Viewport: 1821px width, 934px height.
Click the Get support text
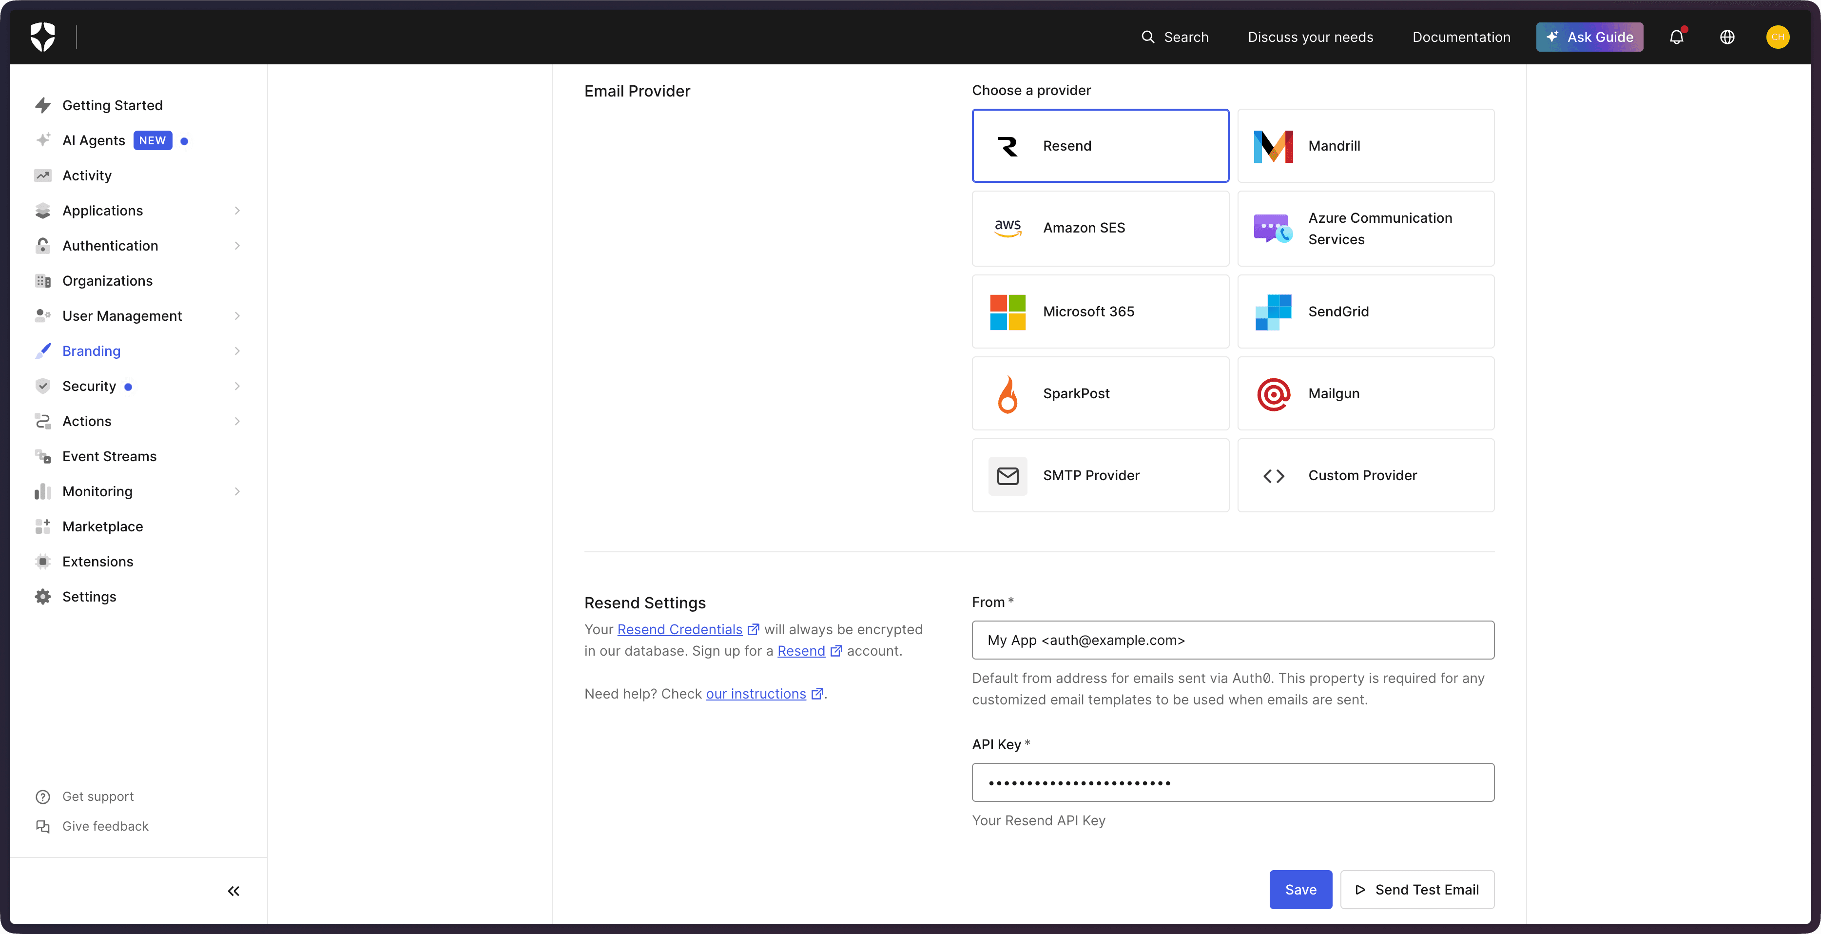[97, 797]
